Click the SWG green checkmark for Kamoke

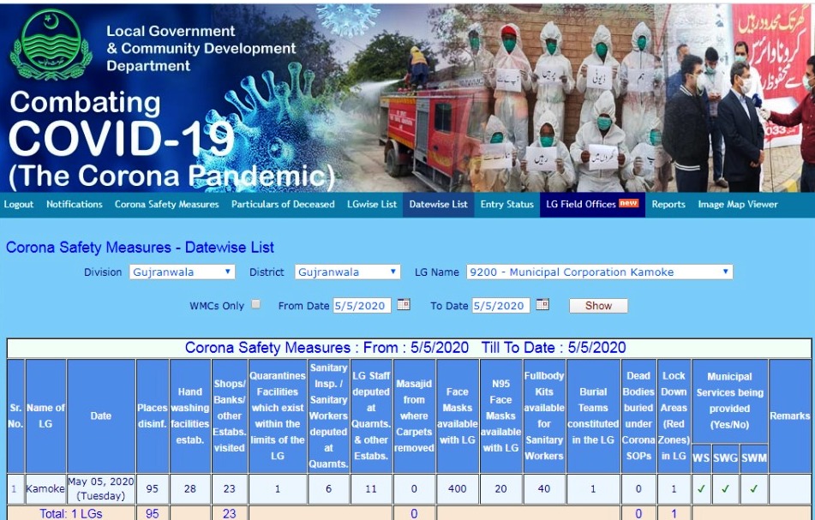coord(725,488)
